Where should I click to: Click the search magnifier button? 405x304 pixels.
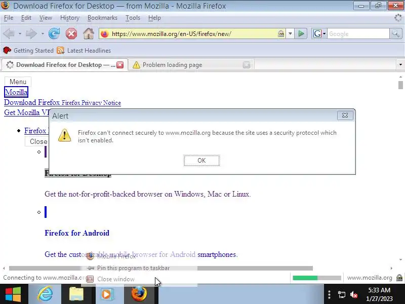coord(395,33)
